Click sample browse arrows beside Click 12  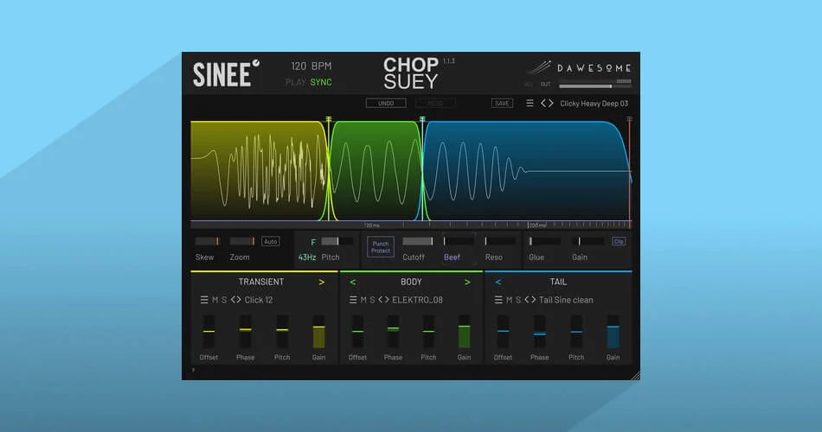click(236, 300)
